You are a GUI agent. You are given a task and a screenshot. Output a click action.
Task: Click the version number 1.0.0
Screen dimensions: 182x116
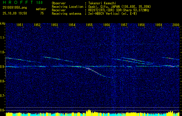39,3
